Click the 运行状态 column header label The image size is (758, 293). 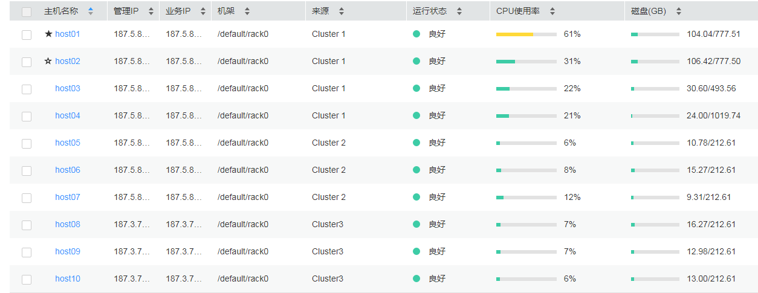430,11
